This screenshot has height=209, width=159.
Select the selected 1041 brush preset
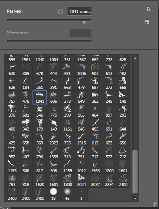click(x=40, y=98)
